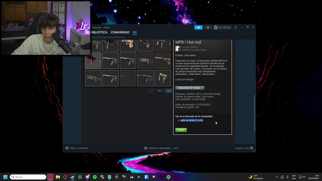The width and height of the screenshot is (322, 181).
Task: Click the Big Picture mode monitor icon
Action: 235,27
